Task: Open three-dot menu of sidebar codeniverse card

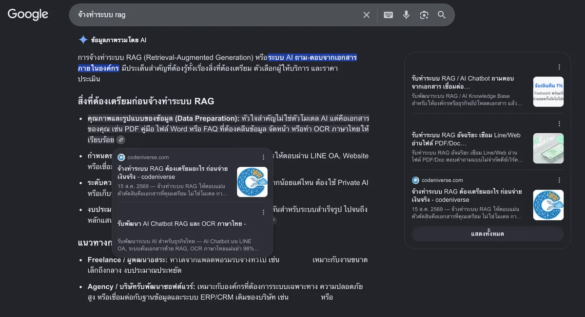Action: pyautogui.click(x=559, y=180)
